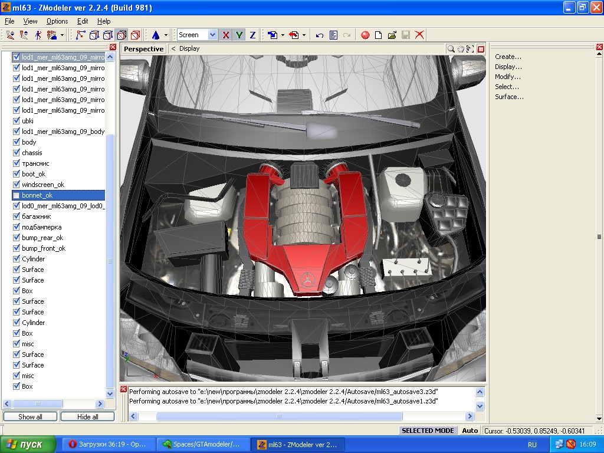Screen dimensions: 604x453
Task: Click the Show all button
Action: 30,417
